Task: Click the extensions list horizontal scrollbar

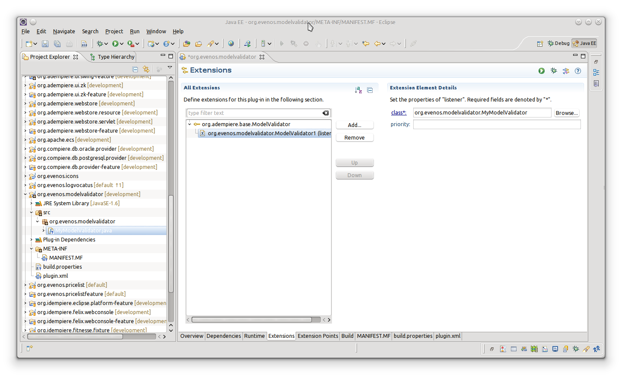Action: 252,320
